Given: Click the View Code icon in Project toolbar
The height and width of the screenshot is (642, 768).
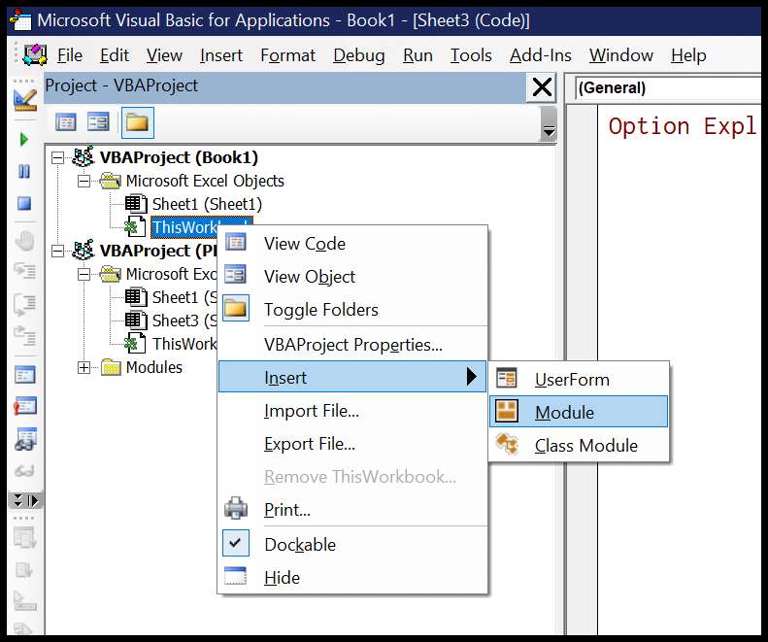Looking at the screenshot, I should pos(66,122).
